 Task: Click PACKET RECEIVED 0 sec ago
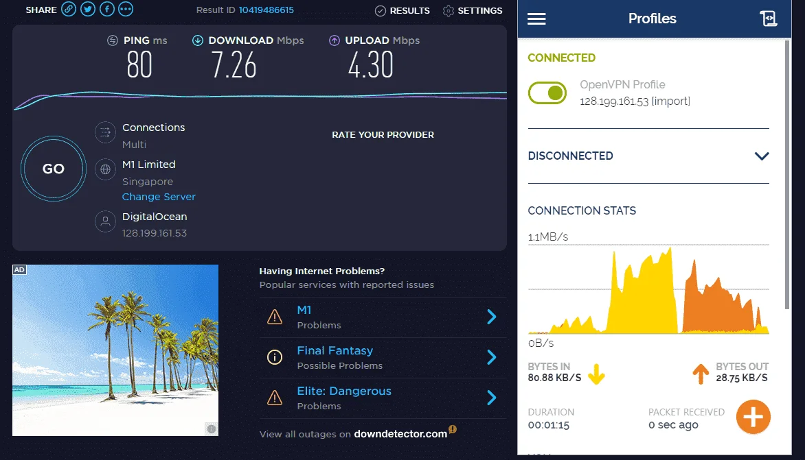pyautogui.click(x=686, y=419)
